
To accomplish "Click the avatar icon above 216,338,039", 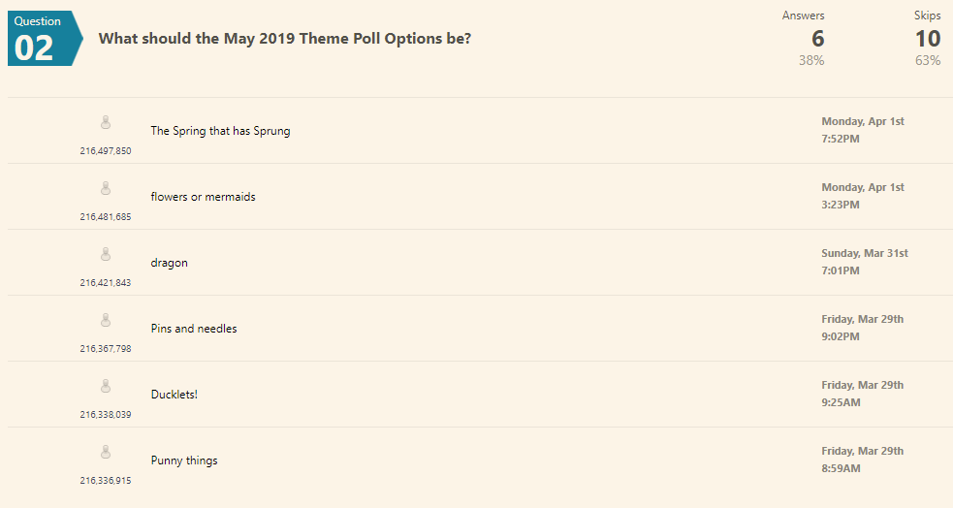I will click(x=106, y=387).
